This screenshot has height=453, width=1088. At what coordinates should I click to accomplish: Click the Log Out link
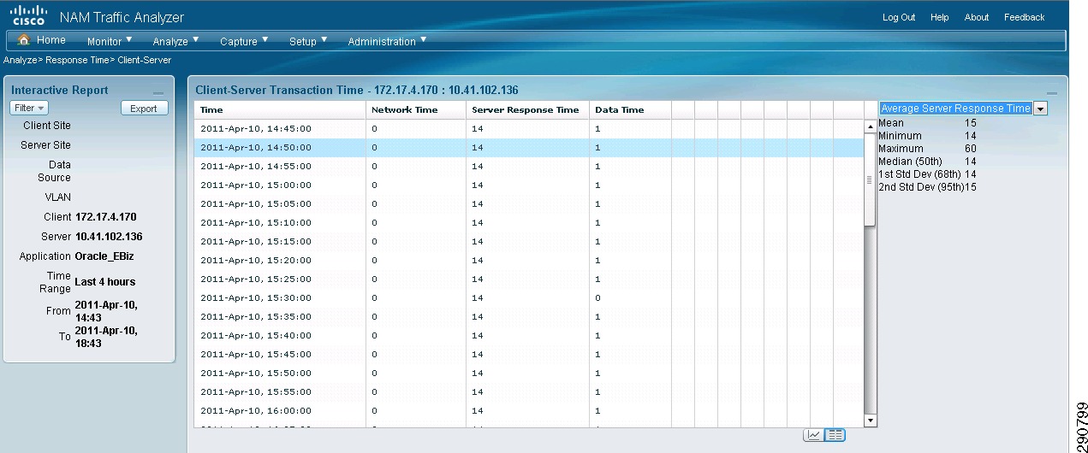899,17
